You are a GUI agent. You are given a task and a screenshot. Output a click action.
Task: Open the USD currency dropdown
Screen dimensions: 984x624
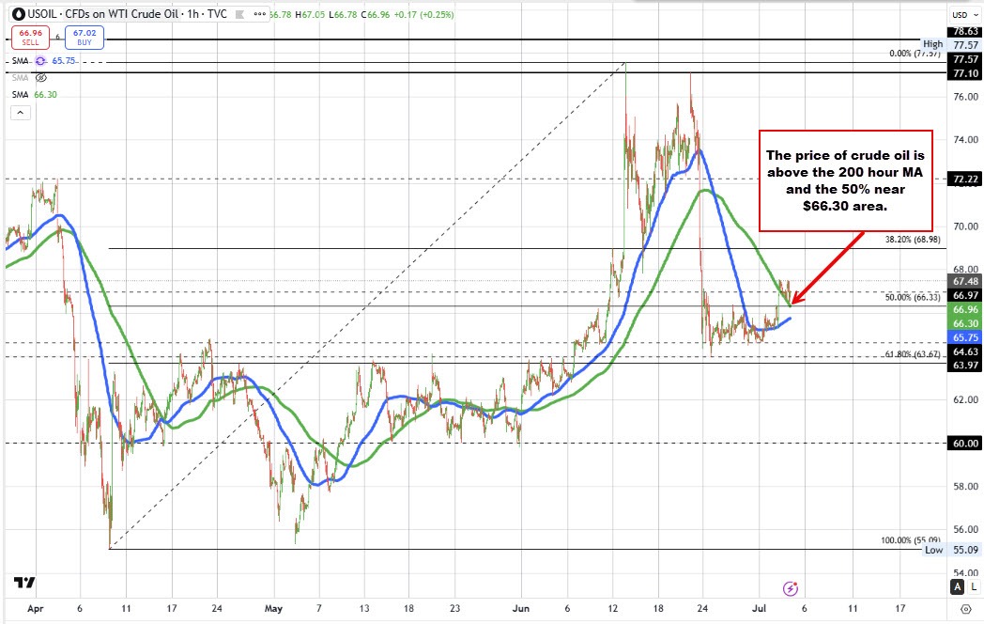pyautogui.click(x=965, y=14)
